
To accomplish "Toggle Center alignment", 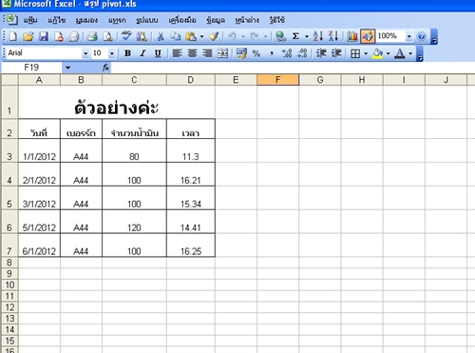I will coord(192,53).
